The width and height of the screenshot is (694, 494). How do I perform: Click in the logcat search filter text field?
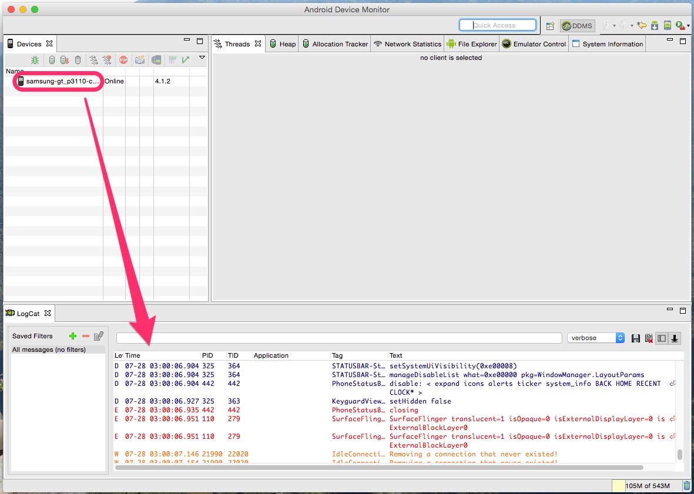(339, 338)
